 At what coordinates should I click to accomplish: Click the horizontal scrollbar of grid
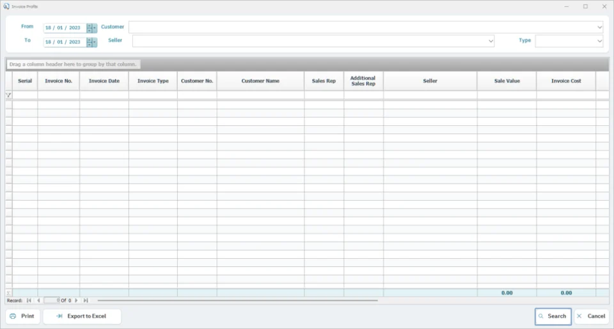[238, 300]
